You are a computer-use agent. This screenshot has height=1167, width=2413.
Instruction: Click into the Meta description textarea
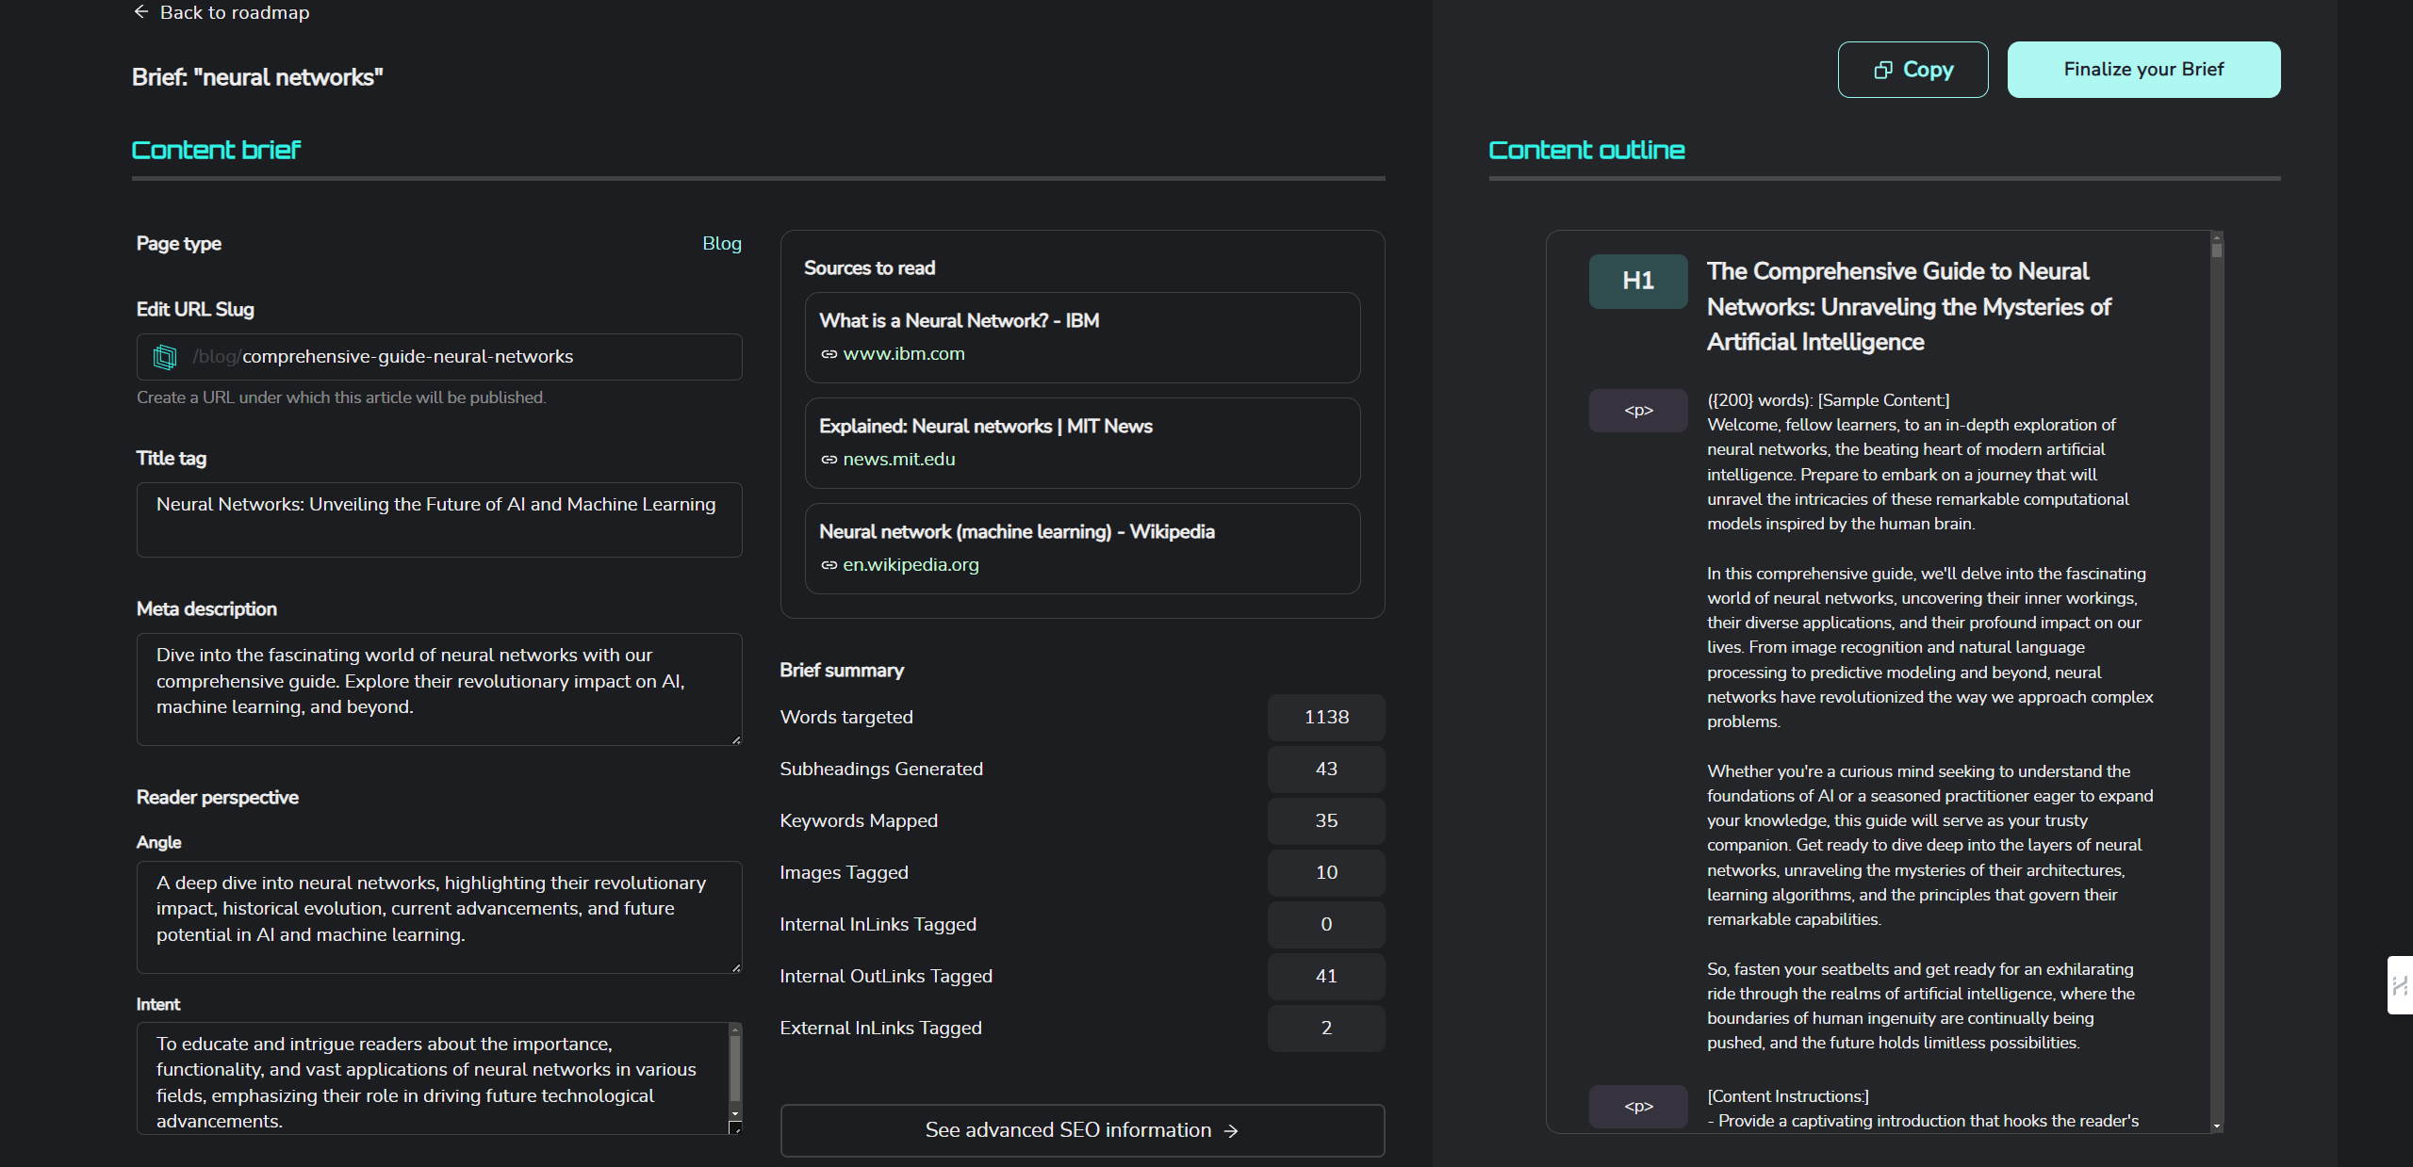coord(439,689)
